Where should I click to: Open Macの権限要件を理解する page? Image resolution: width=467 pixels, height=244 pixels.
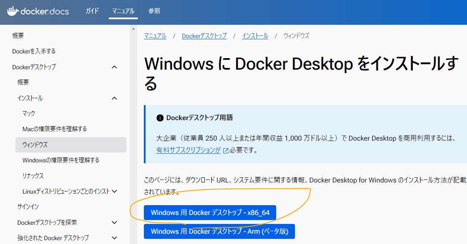tap(55, 129)
